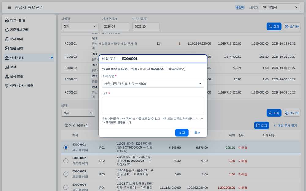
Task: Open the 상태 전체 dropdown
Action: click(x=78, y=113)
